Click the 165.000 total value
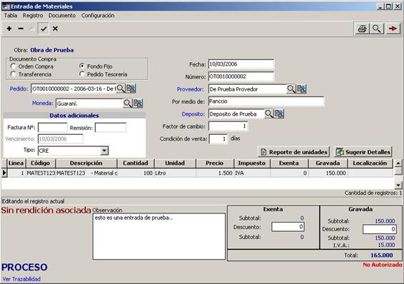This screenshot has height=284, width=404. [382, 255]
